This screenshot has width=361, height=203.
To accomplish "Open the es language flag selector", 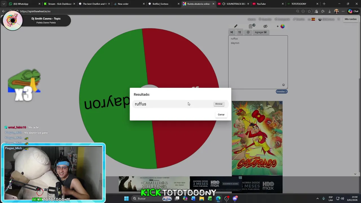I will [311, 19].
